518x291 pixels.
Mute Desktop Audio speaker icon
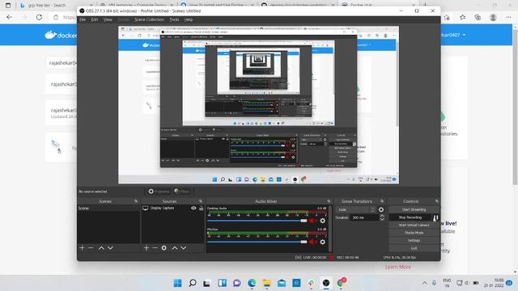[x=312, y=221]
